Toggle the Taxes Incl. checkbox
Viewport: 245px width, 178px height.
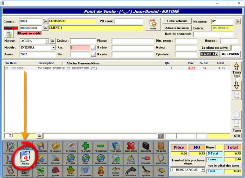tap(237, 79)
